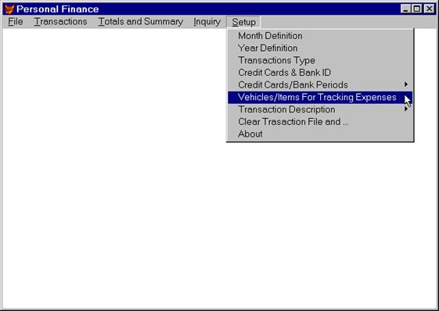This screenshot has height=311, width=439.
Task: Expand Credit Cards/Bank Periods submenu
Action: [320, 84]
